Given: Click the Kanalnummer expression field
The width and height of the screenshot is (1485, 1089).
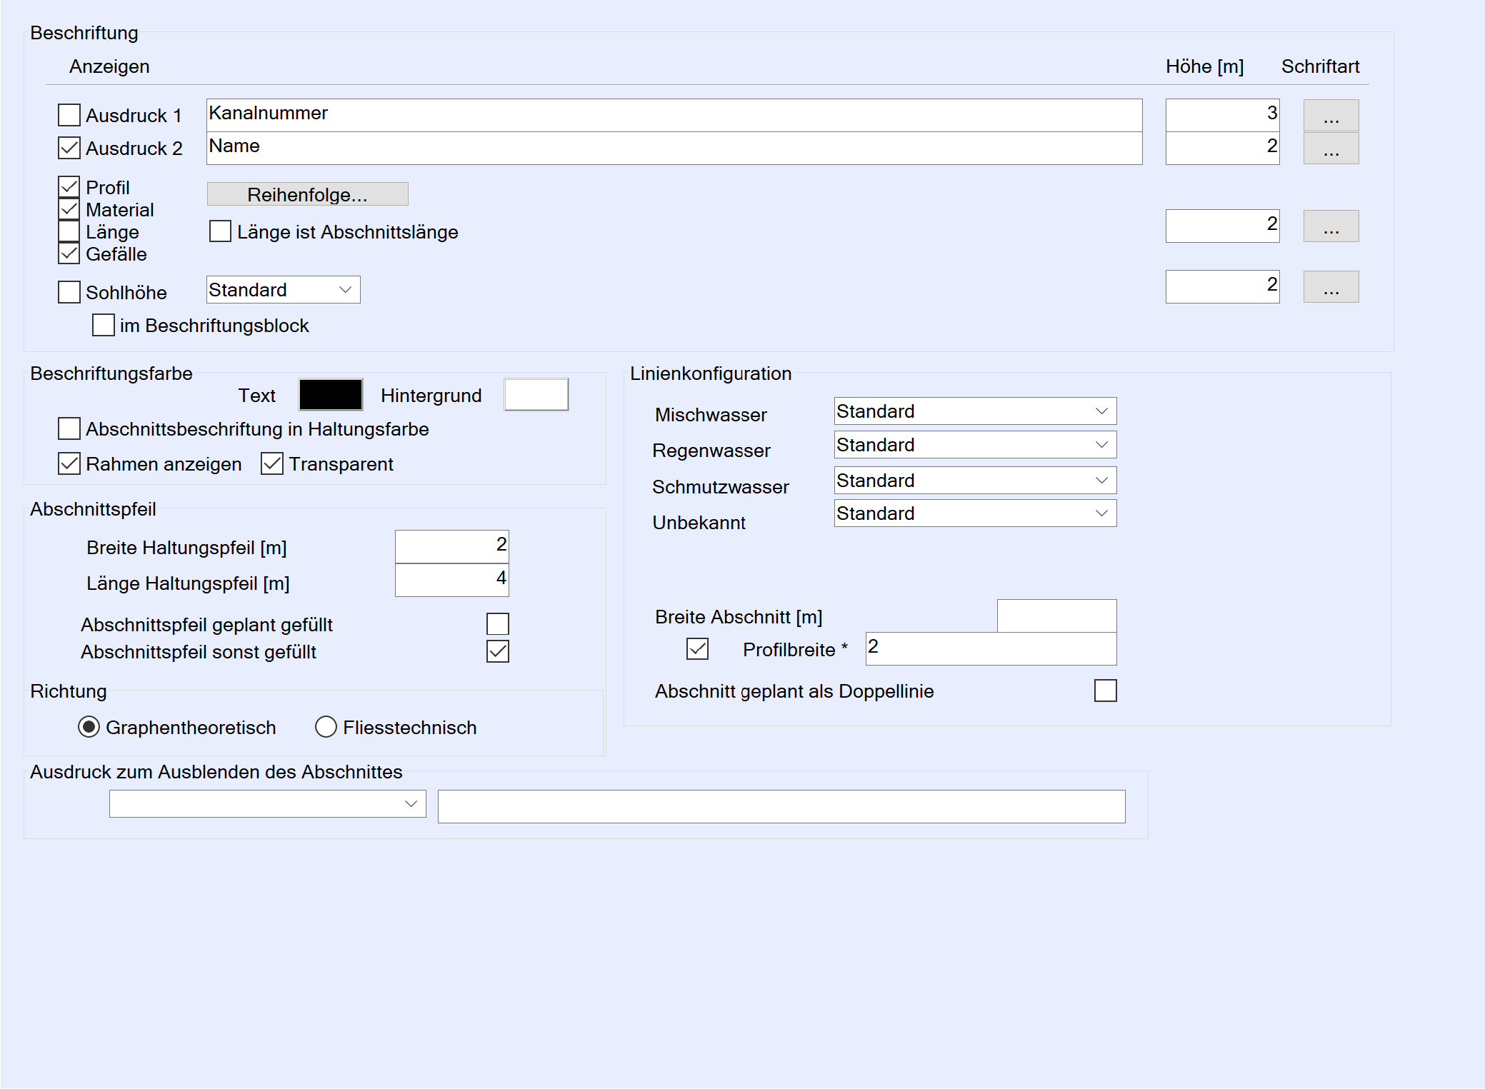Looking at the screenshot, I should pyautogui.click(x=674, y=115).
